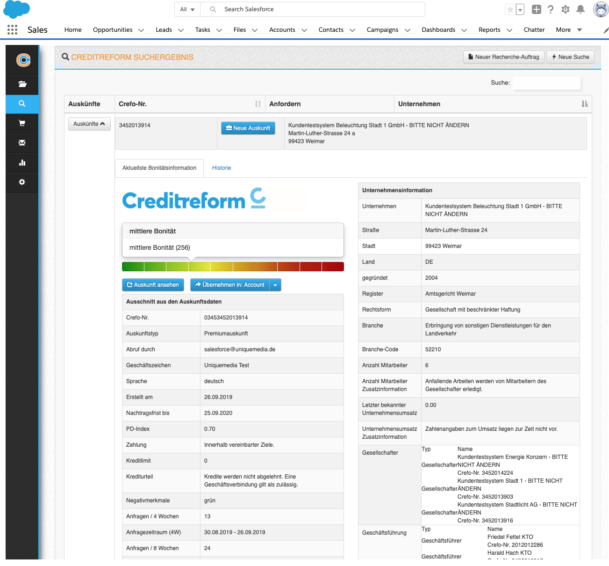Open the gear settings icon in sidebar
The height and width of the screenshot is (566, 609).
tap(22, 182)
